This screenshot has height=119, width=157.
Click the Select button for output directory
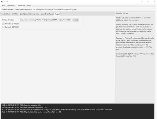tap(76, 20)
